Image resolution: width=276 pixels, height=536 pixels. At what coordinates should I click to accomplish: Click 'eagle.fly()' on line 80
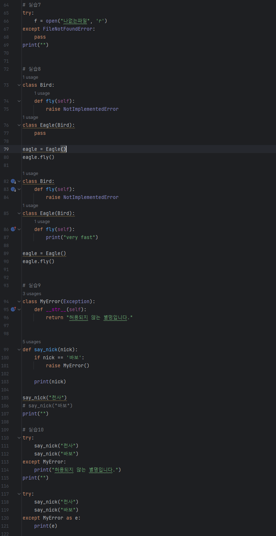(38, 157)
